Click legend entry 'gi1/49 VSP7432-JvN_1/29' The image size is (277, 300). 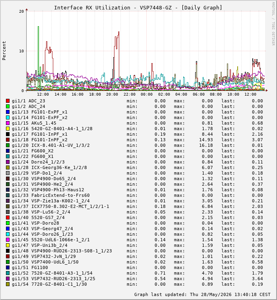[x=44, y=256]
